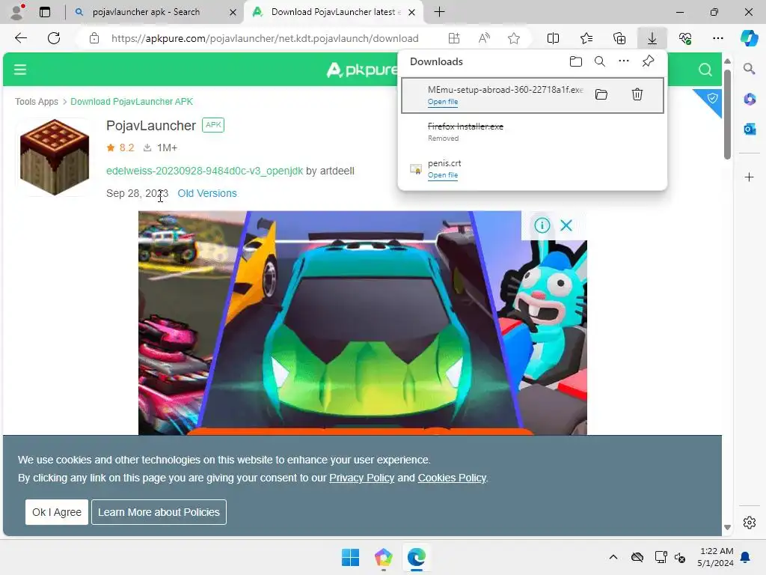
Task: Launch Copilot from the toolbar
Action: pos(749,38)
